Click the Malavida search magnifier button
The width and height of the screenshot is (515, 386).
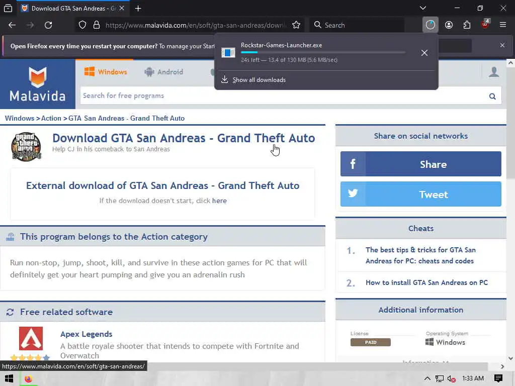coord(492,96)
